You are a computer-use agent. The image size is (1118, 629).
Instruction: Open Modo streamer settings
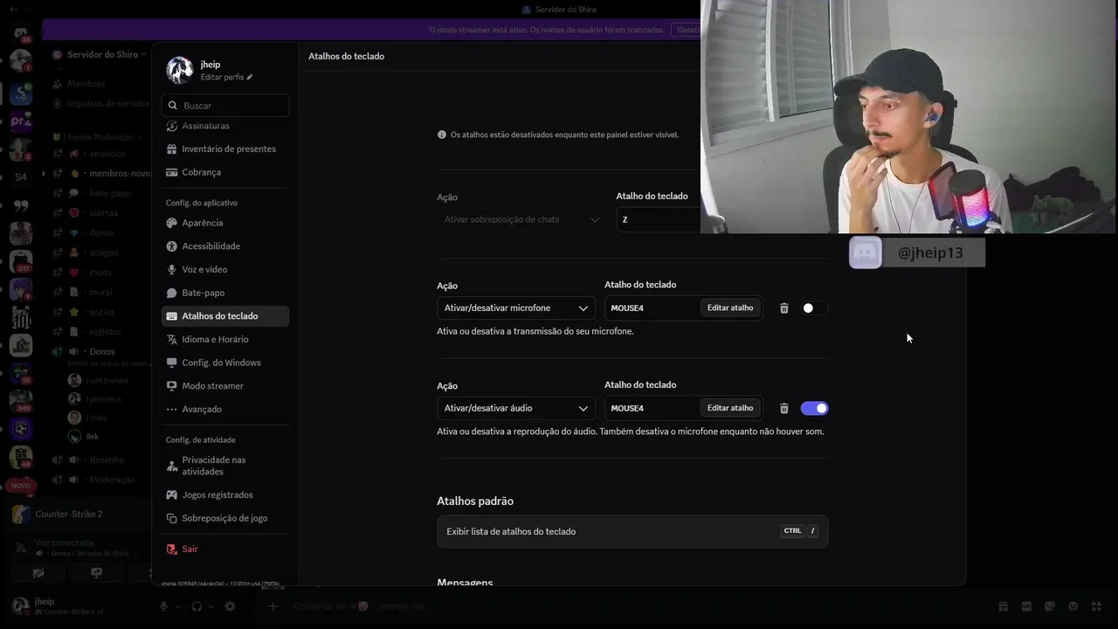[225, 386]
